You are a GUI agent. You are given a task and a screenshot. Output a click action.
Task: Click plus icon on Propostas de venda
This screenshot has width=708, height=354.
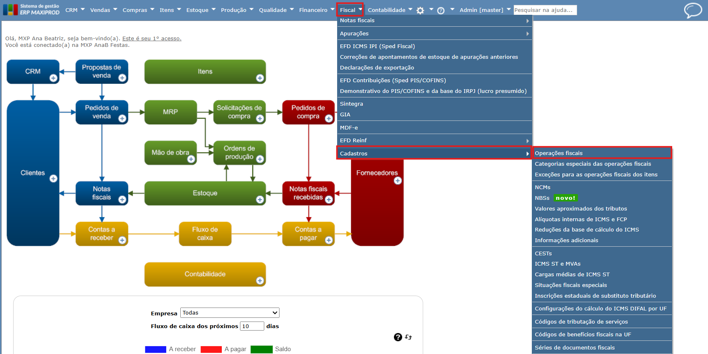122,78
